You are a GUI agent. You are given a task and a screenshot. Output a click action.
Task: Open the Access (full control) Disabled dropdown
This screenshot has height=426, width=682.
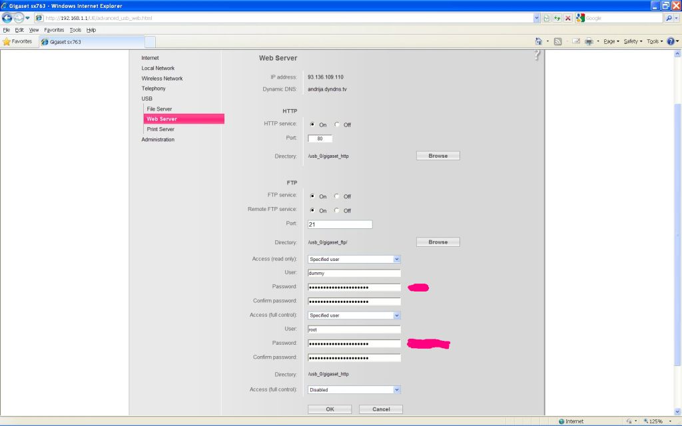tap(354, 390)
